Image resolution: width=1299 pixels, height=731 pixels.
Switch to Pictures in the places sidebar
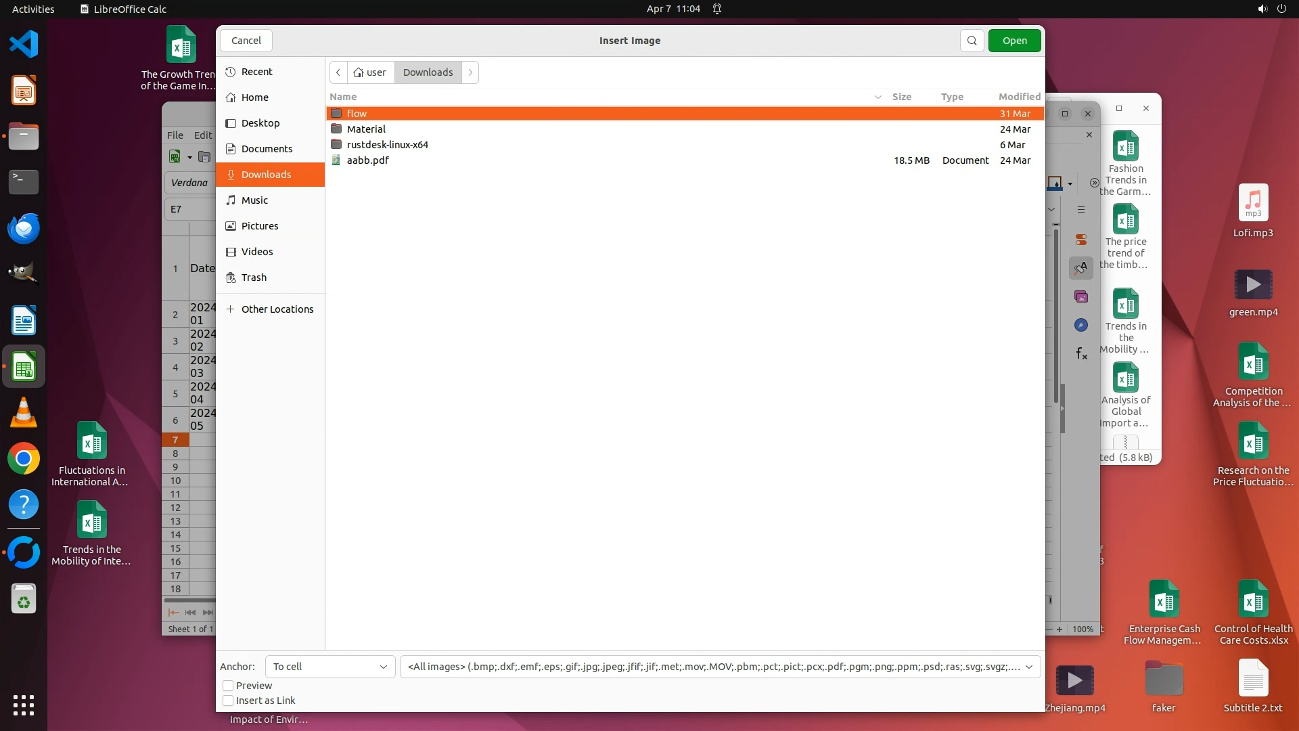coord(259,226)
